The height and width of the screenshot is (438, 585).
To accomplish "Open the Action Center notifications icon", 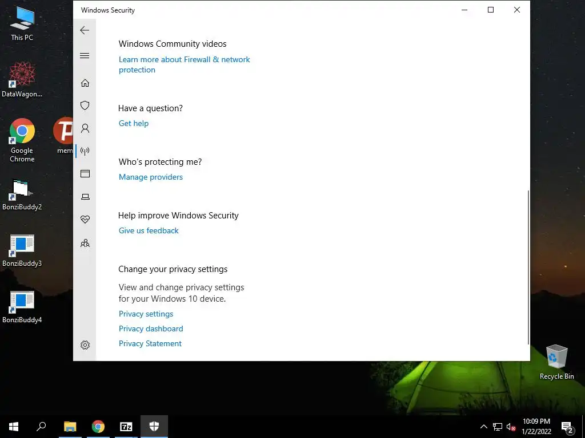I will click(567, 427).
